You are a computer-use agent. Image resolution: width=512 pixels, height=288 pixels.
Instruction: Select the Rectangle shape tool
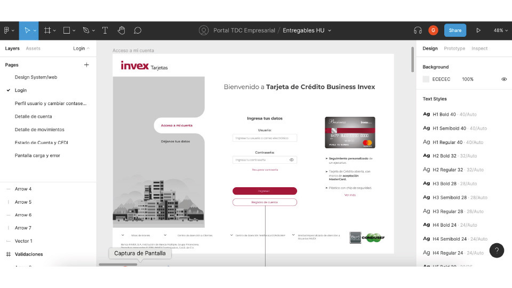pos(67,30)
